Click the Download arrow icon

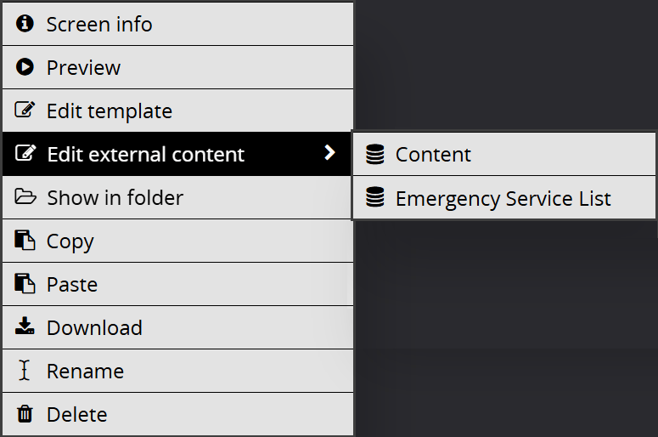pos(25,326)
